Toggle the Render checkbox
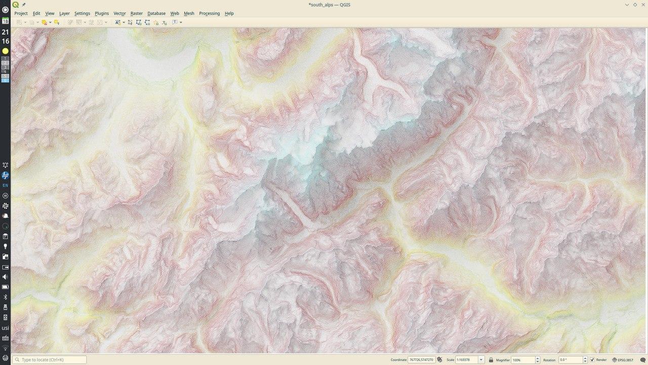The height and width of the screenshot is (365, 648). click(592, 360)
